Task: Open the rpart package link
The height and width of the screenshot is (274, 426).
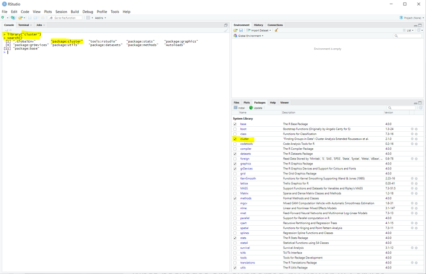Action: [243, 223]
